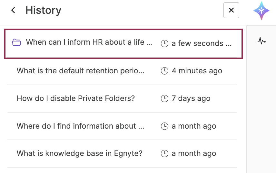Viewport: 276px width, 173px height.
Task: Go back using the History back arrow
Action: pos(13,10)
